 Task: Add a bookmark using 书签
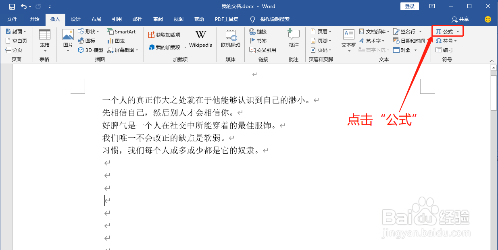click(260, 40)
